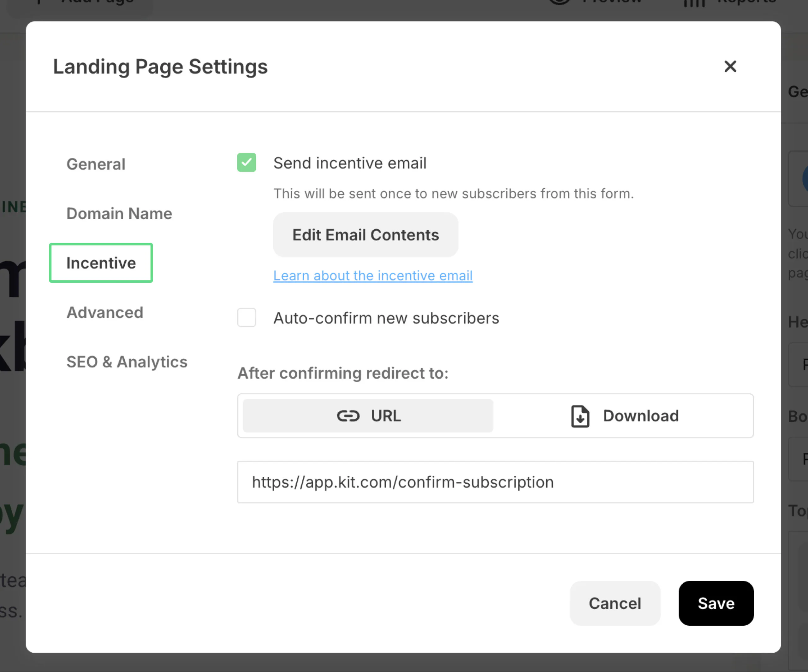Click the Reports item behind the dialog

tap(746, 2)
